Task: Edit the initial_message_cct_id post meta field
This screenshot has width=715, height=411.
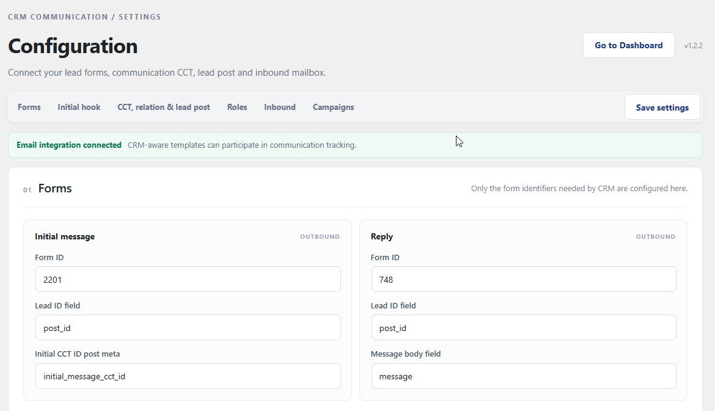Action: pos(188,376)
